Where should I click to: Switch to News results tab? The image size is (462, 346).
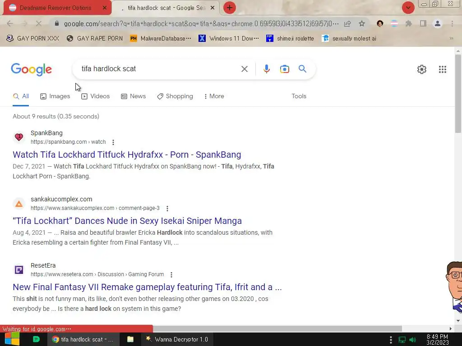(x=134, y=96)
